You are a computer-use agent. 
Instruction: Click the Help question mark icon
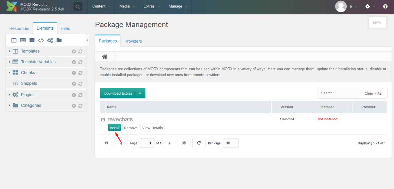click(385, 6)
